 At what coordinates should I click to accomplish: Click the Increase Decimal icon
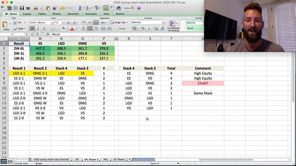(156, 29)
